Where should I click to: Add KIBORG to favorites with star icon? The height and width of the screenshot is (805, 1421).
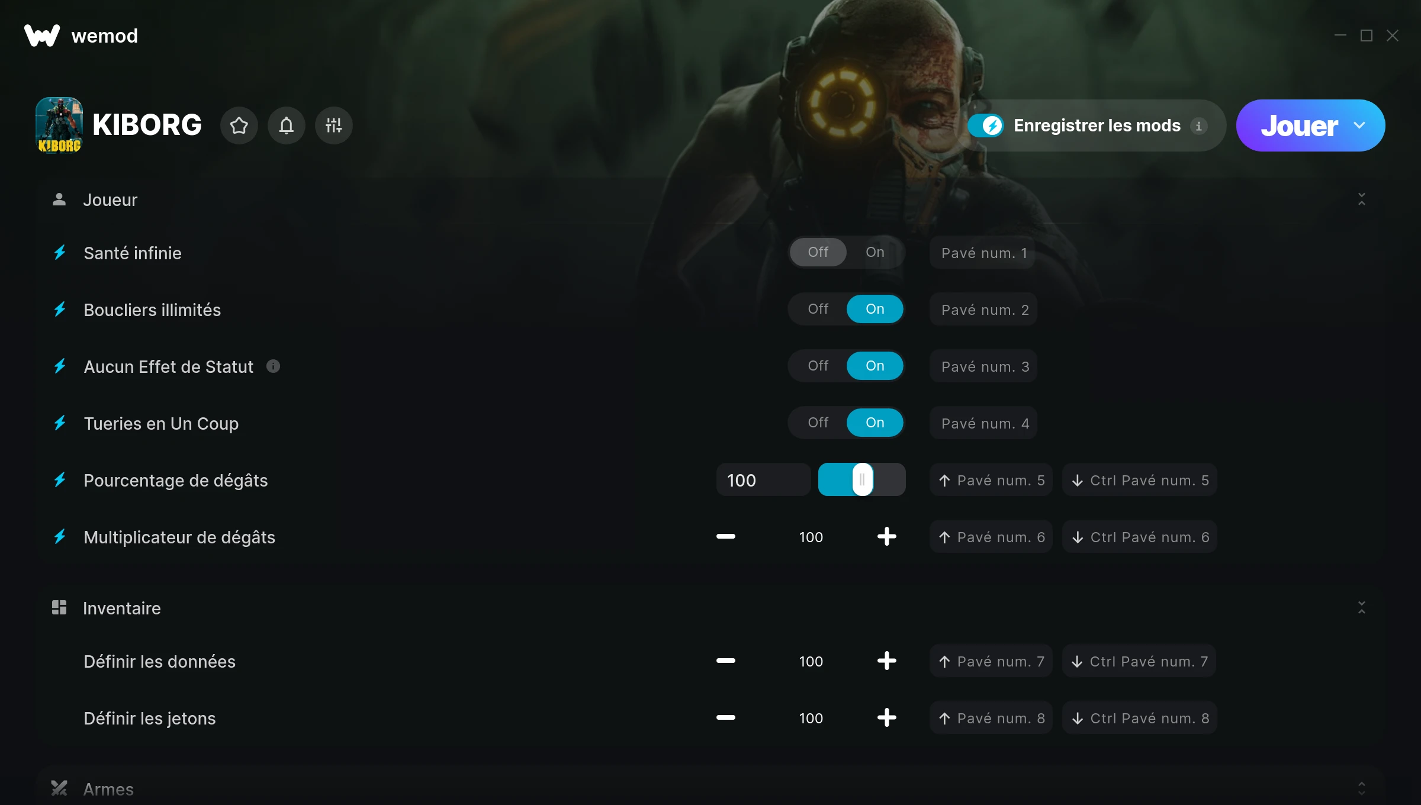point(239,125)
